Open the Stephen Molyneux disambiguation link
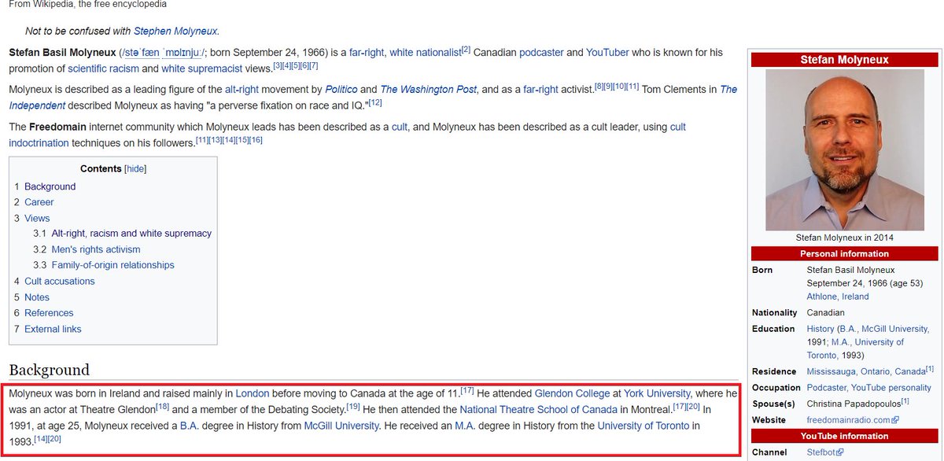Viewport: 944px width, 461px height. coord(175,31)
